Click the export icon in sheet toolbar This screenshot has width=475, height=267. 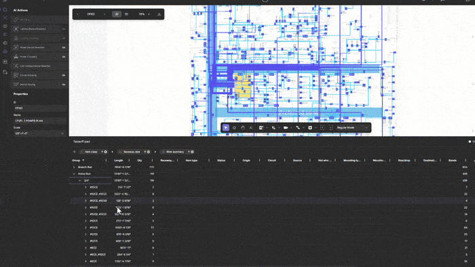(159, 14)
